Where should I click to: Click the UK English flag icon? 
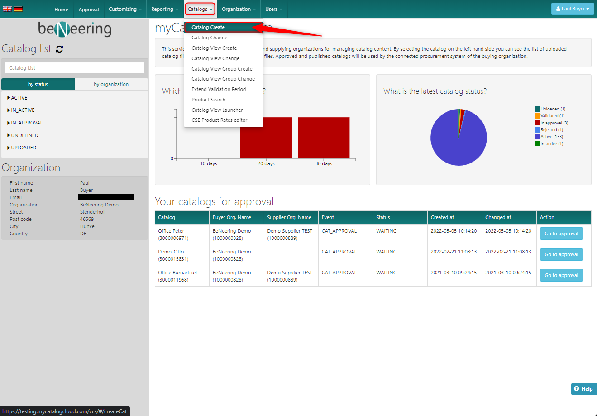click(x=7, y=9)
